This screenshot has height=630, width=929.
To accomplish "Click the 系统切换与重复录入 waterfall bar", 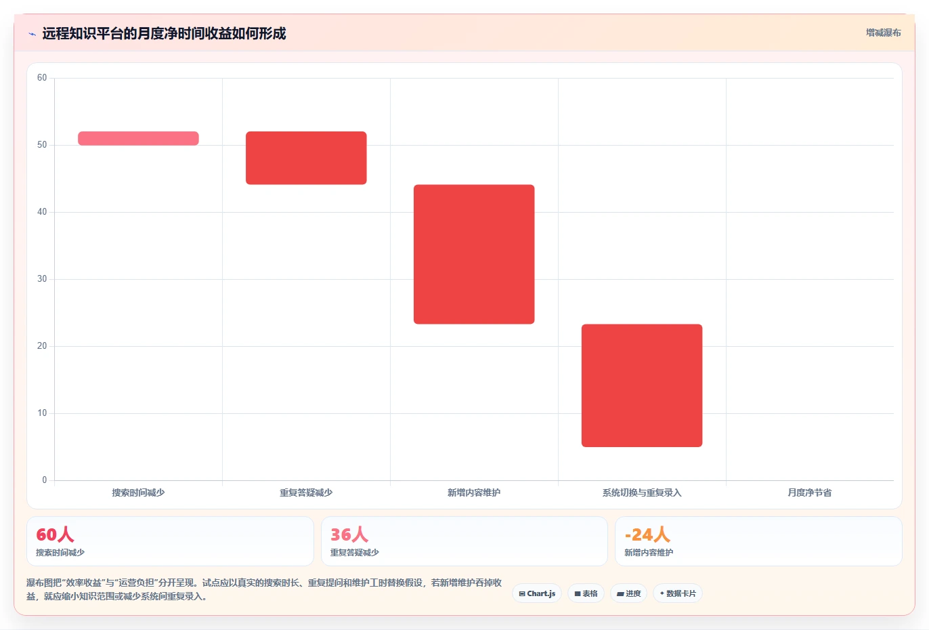I will [642, 385].
